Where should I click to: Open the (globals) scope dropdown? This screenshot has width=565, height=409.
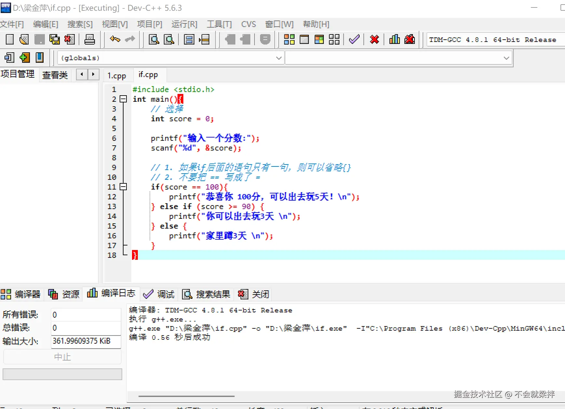tap(171, 58)
